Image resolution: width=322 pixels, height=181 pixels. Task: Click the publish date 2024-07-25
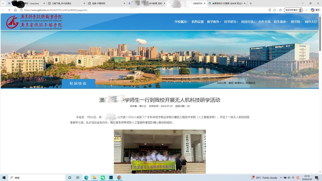167,106
